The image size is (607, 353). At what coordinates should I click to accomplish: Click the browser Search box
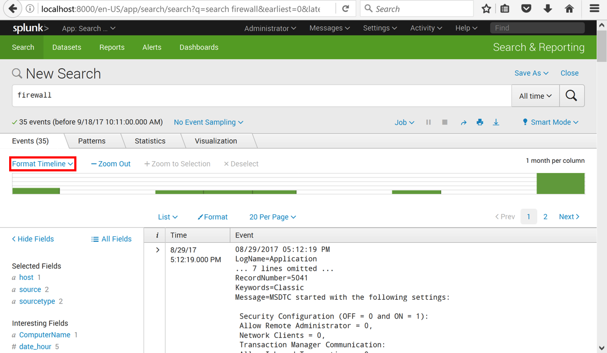(417, 9)
